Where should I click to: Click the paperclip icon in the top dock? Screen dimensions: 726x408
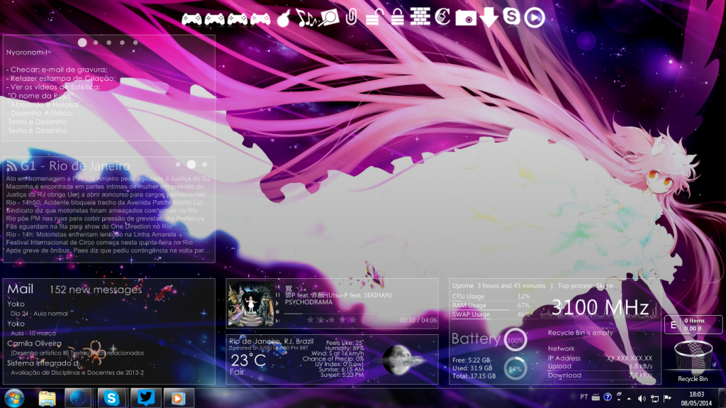click(351, 16)
